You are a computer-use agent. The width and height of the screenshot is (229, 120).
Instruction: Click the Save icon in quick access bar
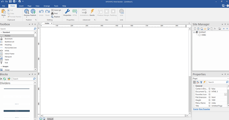10,1
